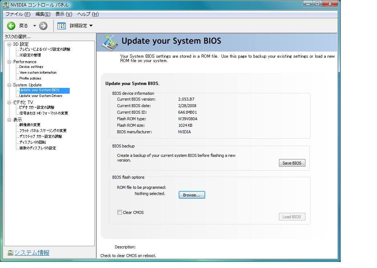Open the 解像度の変更 page

click(x=30, y=125)
